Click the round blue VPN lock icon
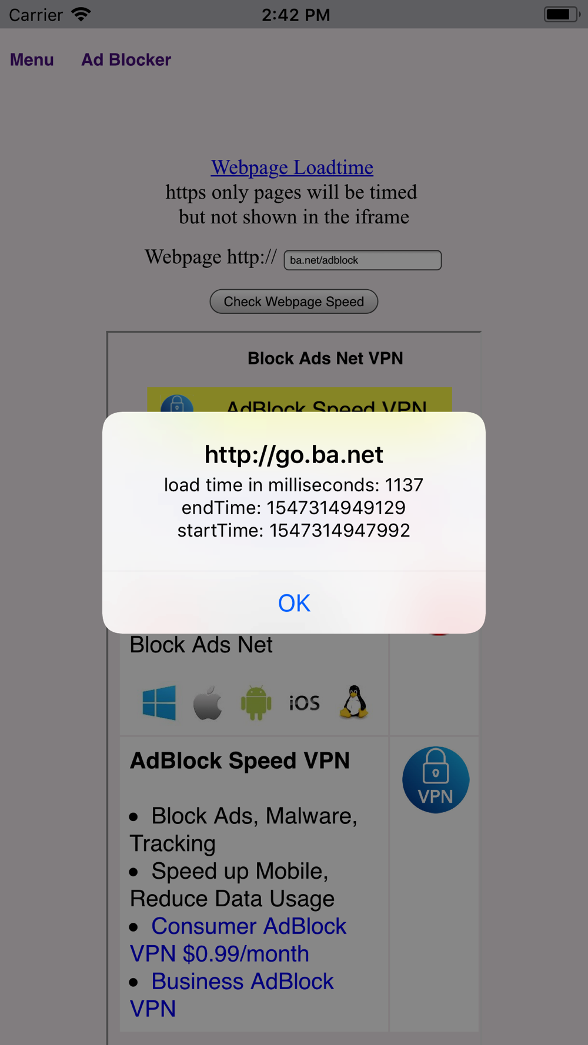The height and width of the screenshot is (1045, 588). point(436,780)
